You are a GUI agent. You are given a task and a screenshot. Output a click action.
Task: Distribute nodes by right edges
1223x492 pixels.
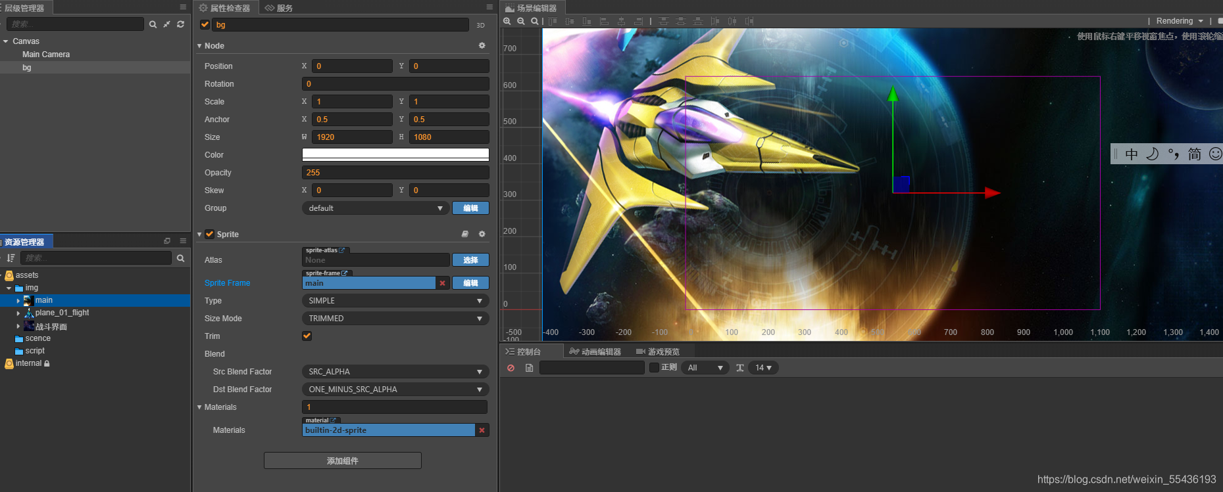[749, 21]
